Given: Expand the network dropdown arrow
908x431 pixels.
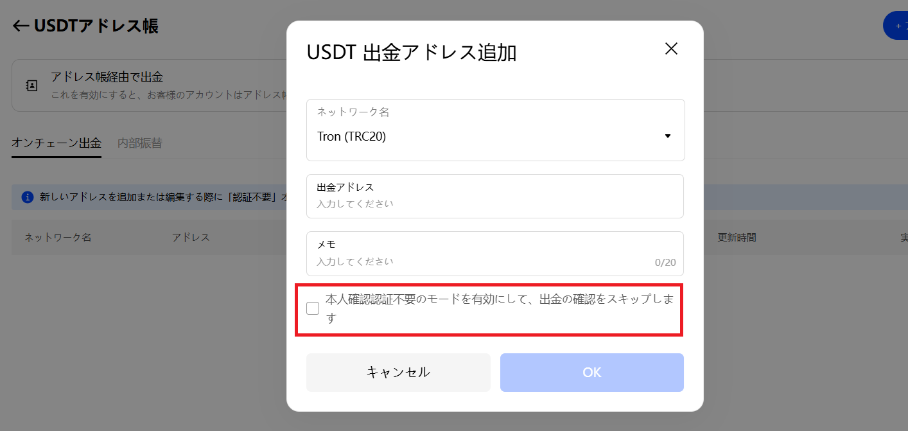Looking at the screenshot, I should [668, 136].
